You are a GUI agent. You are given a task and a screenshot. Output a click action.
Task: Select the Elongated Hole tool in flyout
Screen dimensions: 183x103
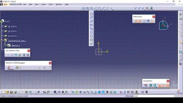pos(91,25)
